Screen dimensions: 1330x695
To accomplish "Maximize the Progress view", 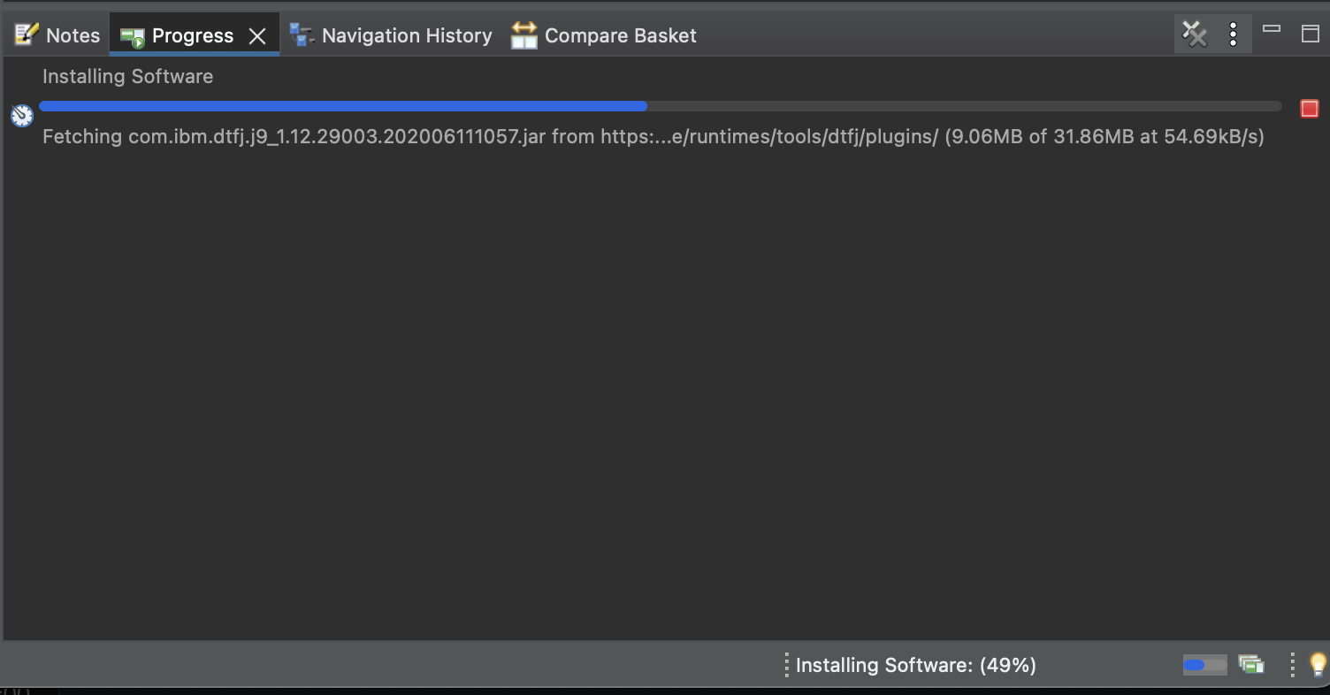I will (1309, 33).
